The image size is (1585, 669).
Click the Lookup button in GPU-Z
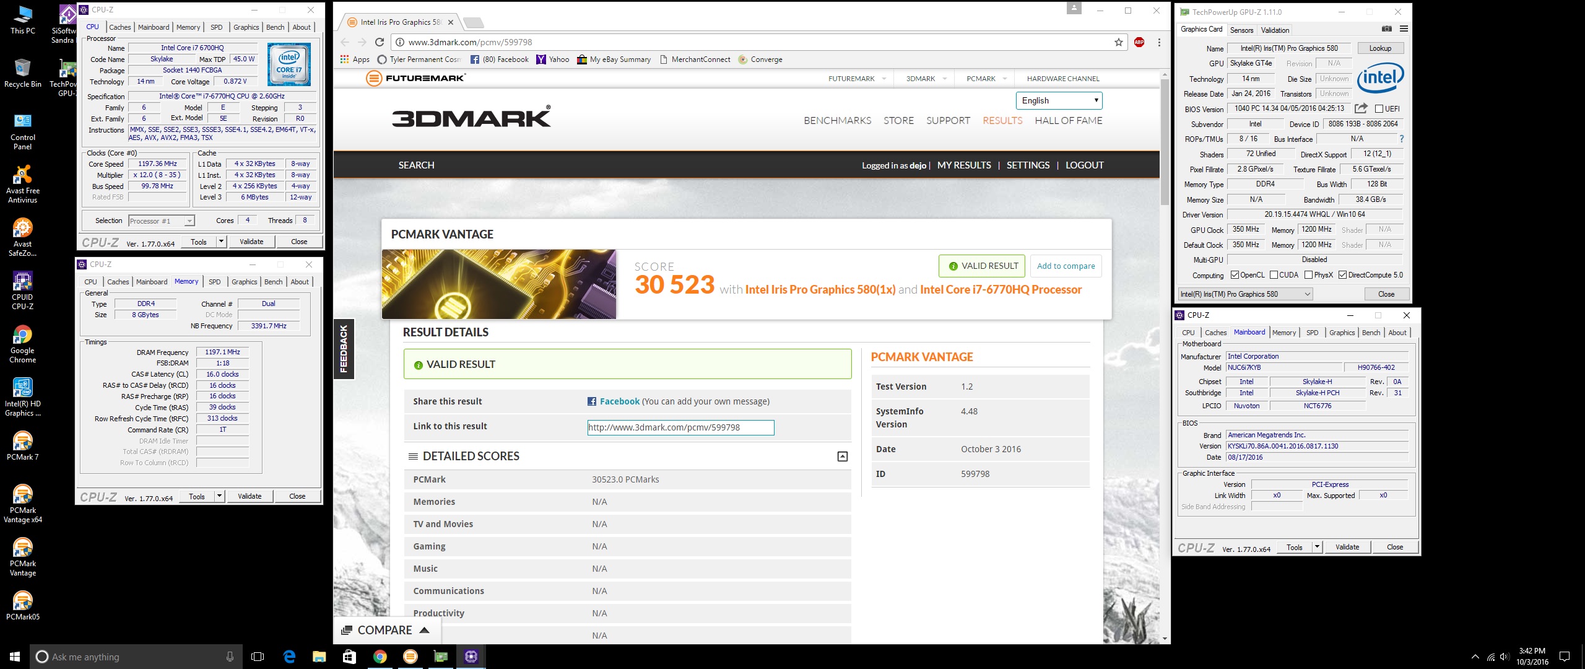[1380, 48]
